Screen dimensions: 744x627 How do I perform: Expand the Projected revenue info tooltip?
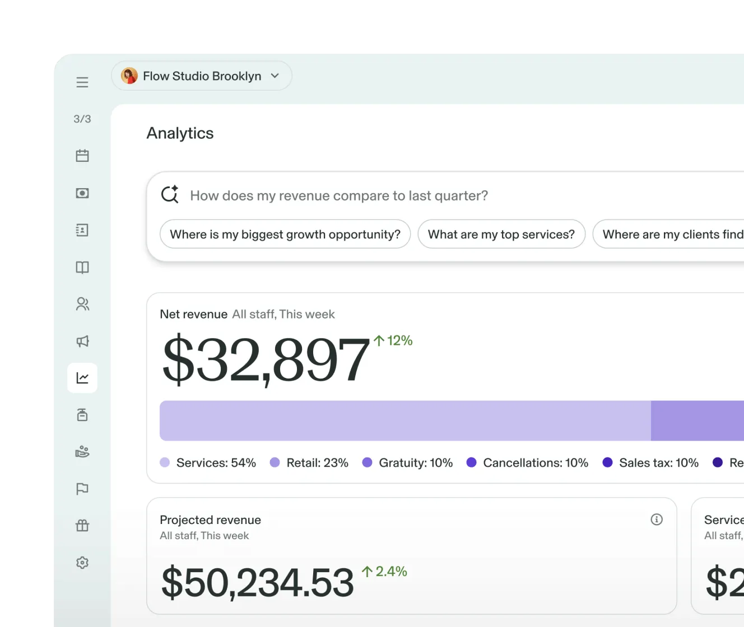coord(656,520)
